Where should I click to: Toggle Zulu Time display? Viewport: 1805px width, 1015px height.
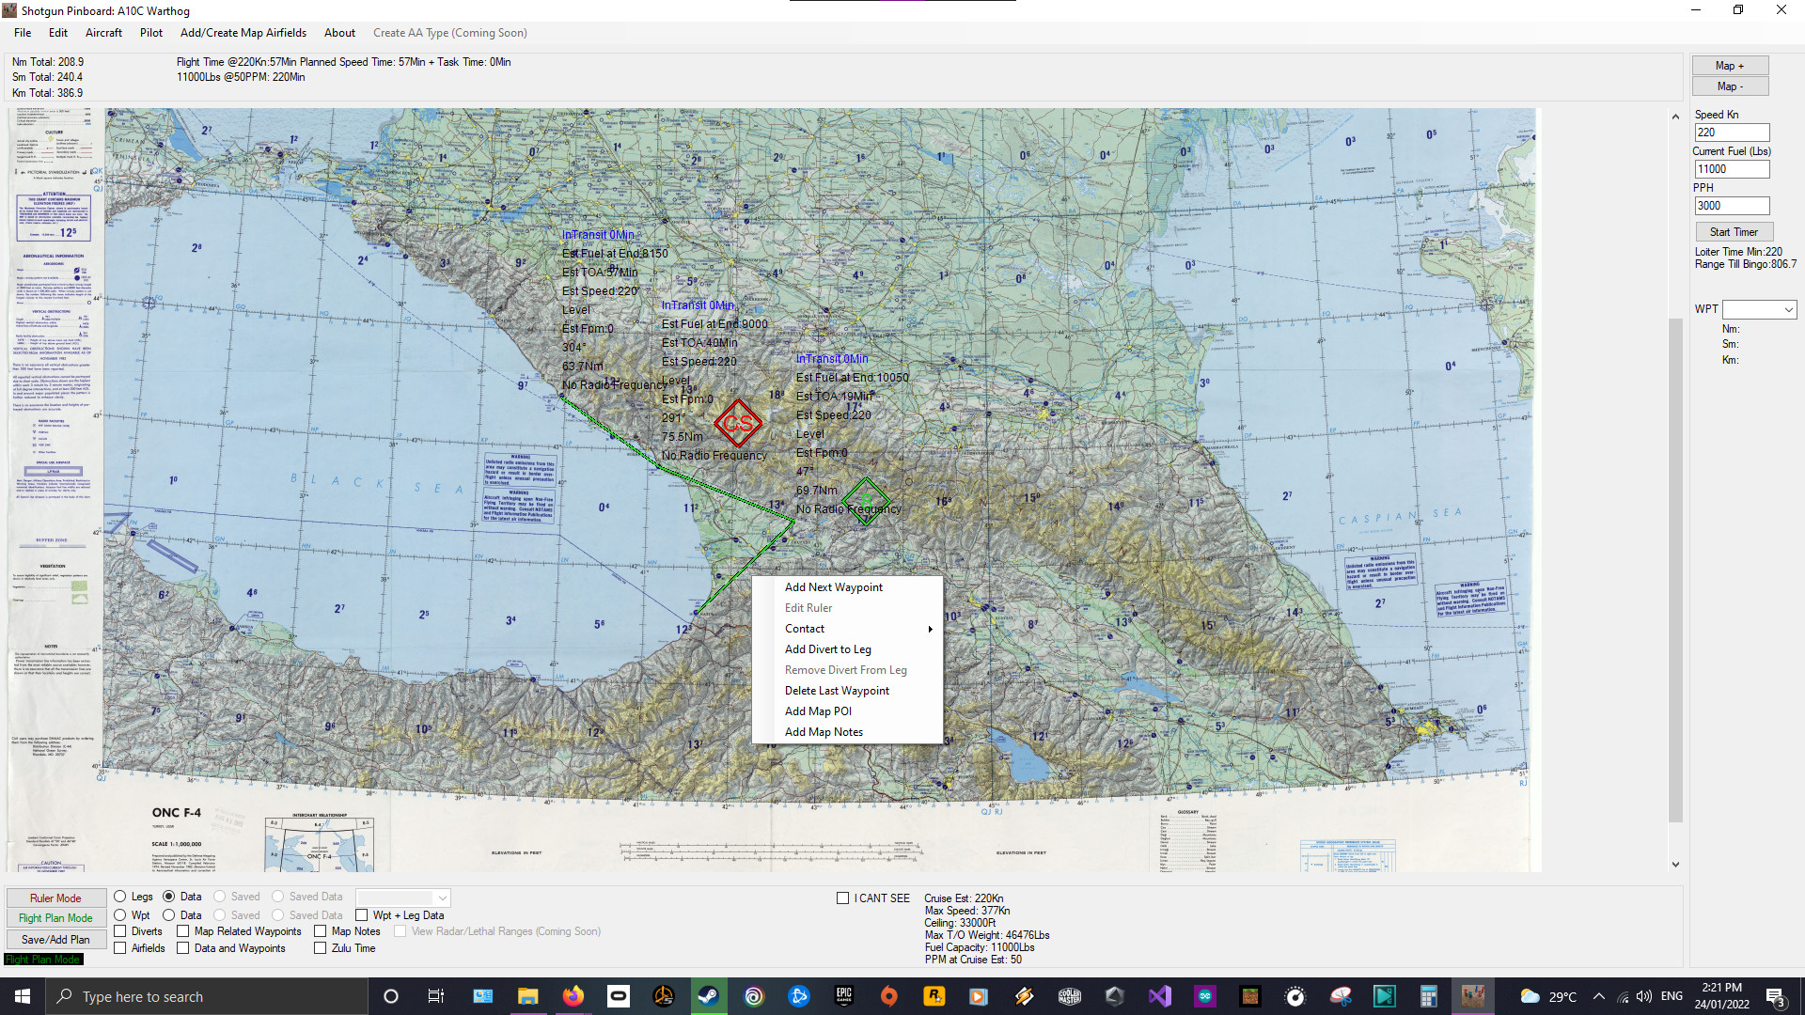[x=321, y=948]
